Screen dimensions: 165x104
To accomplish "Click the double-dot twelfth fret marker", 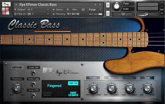I will click(x=103, y=39).
